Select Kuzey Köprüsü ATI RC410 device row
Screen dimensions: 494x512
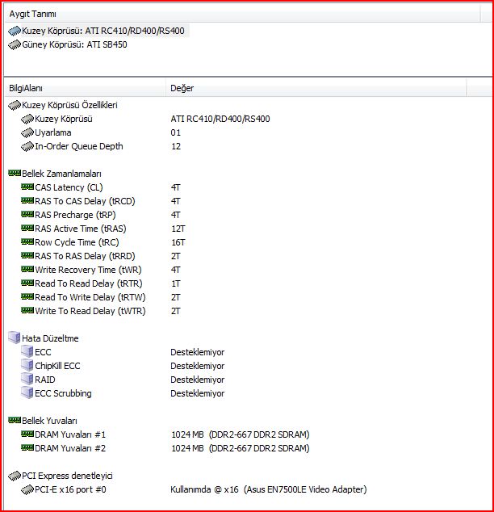98,31
